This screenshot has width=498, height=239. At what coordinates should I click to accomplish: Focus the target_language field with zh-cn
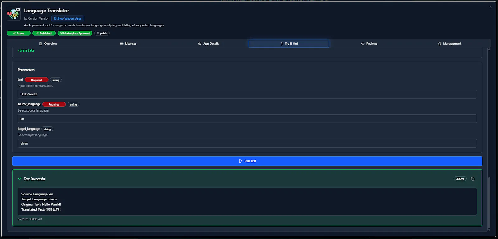pos(247,143)
